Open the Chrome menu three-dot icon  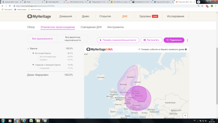click(x=216, y=6)
